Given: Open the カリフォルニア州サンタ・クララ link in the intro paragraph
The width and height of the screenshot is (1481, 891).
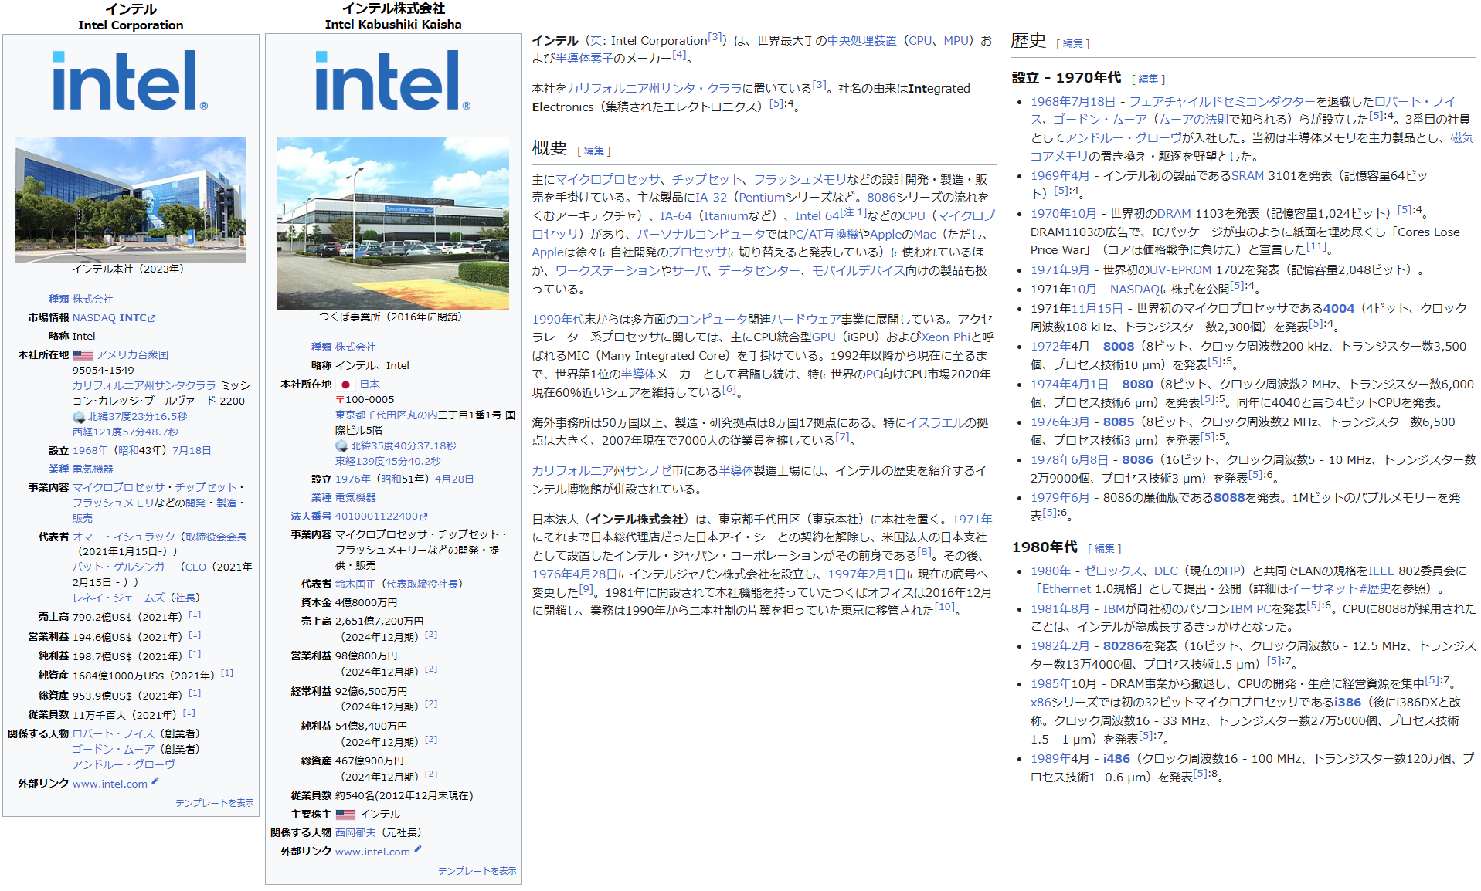Looking at the screenshot, I should click(x=654, y=89).
